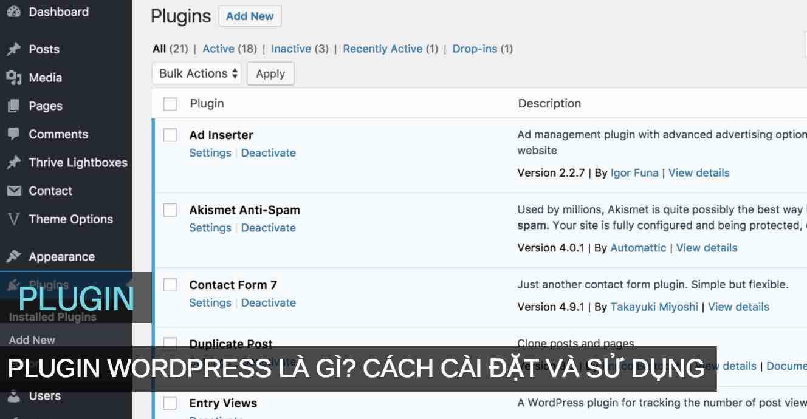The width and height of the screenshot is (807, 419).
Task: Click the Theme Options V icon
Action: [x=13, y=219]
